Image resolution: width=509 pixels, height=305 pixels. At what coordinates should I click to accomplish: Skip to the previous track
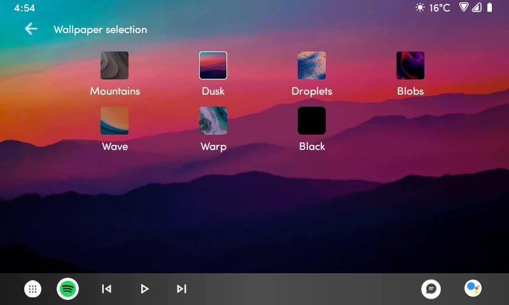pos(107,289)
